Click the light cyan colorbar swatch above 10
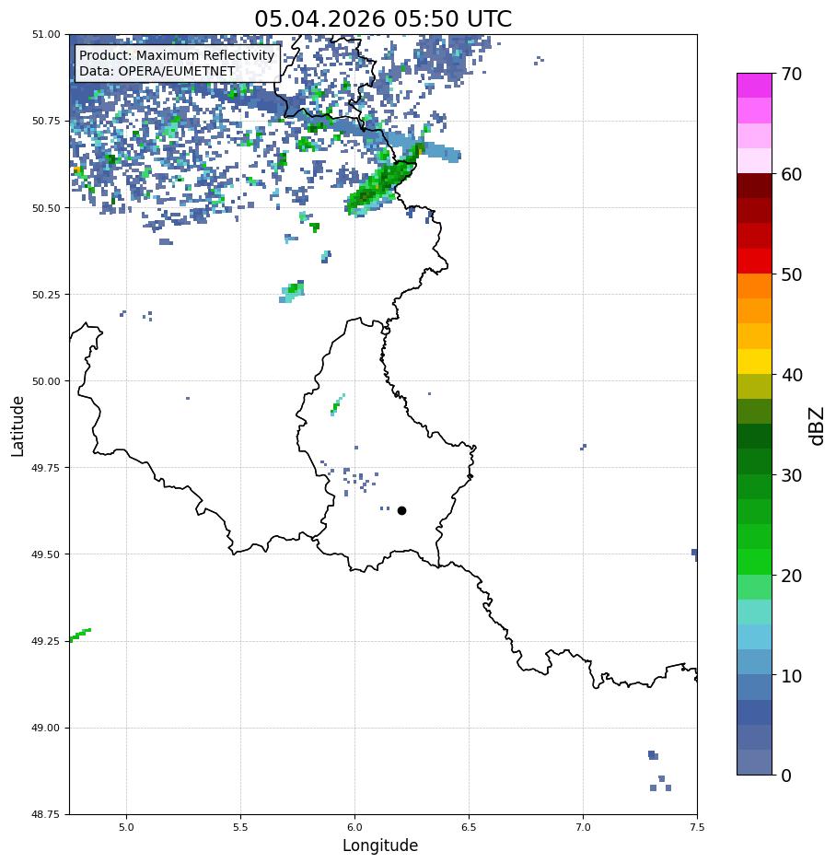836x863 pixels. pos(755,637)
